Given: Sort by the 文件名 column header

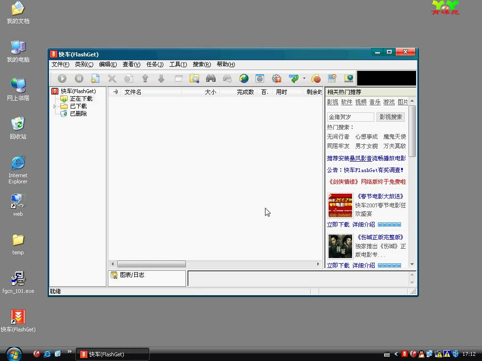Looking at the screenshot, I should pyautogui.click(x=152, y=92).
